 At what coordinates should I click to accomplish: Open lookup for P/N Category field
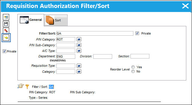coord(79,39)
